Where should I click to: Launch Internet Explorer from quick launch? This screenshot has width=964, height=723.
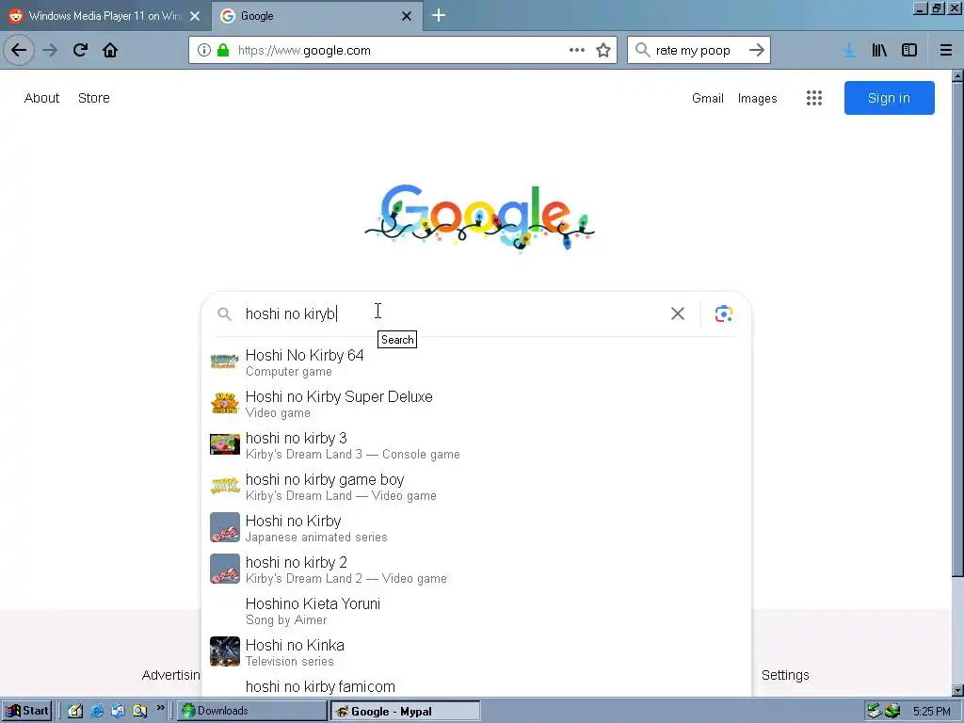click(x=97, y=711)
